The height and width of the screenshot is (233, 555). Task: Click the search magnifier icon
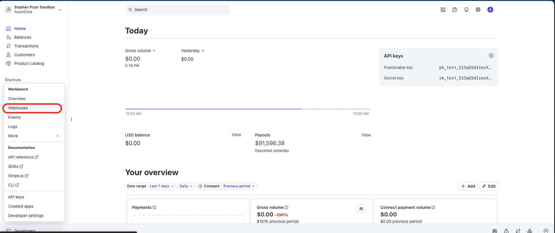(x=131, y=10)
